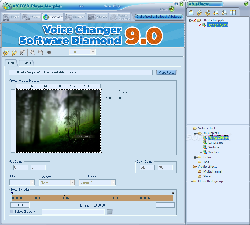Open the Audio Stream dropdown

[113, 182]
